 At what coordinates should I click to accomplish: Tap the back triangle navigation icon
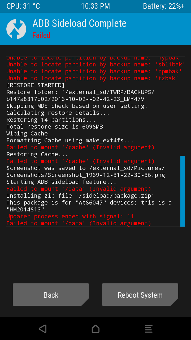(42, 329)
